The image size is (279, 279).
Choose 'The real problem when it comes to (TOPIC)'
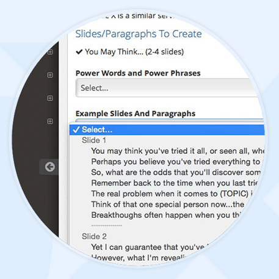pyautogui.click(x=172, y=194)
